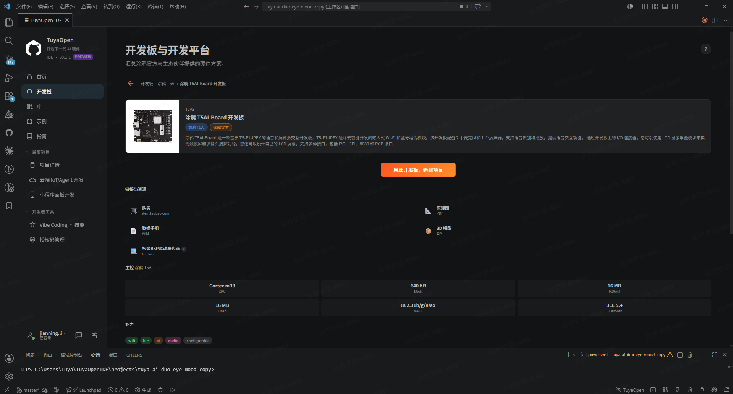This screenshot has height=394, width=733.
Task: Toggle the primary sidebar layout button
Action: [645, 6]
